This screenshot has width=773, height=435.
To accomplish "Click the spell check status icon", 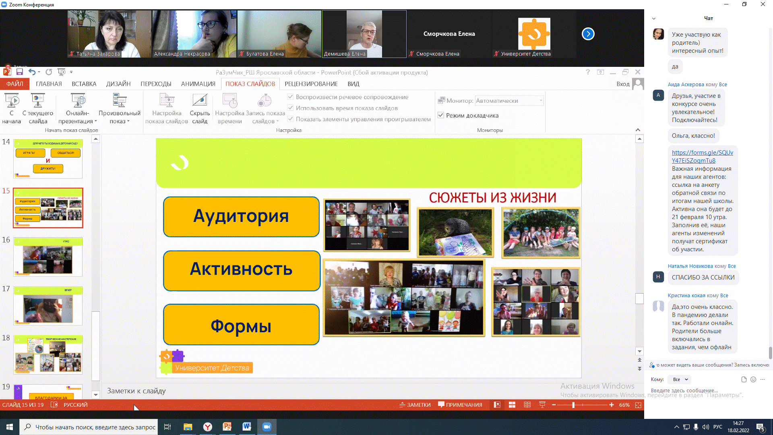I will (54, 405).
